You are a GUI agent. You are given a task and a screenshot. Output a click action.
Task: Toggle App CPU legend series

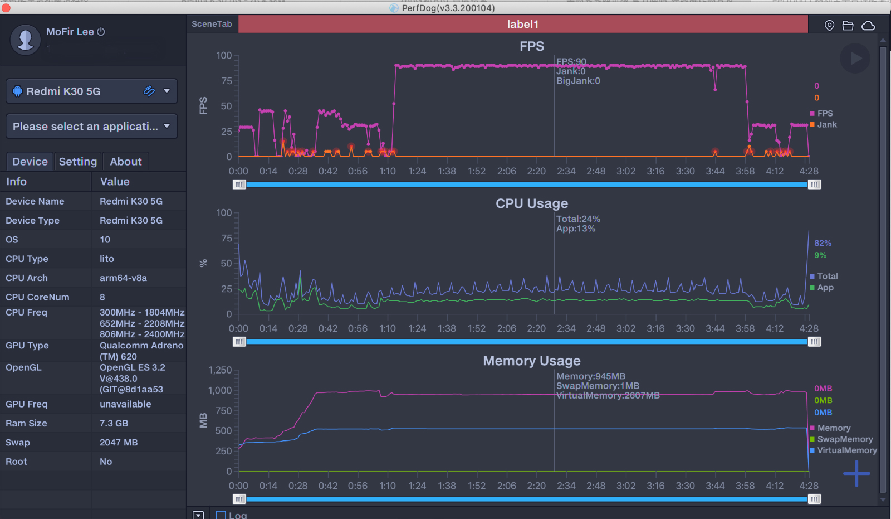821,288
